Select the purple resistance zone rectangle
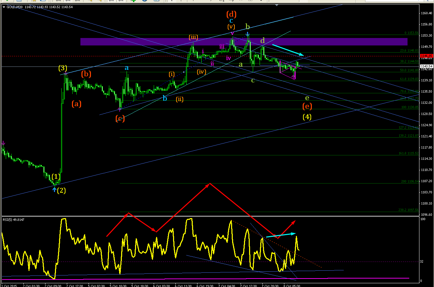This screenshot has height=287, width=434. point(244,41)
